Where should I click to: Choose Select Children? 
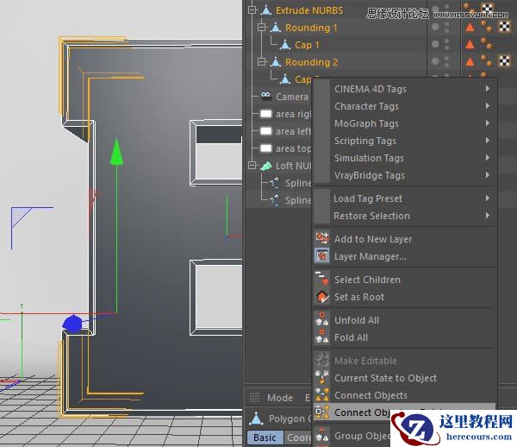tap(404, 280)
